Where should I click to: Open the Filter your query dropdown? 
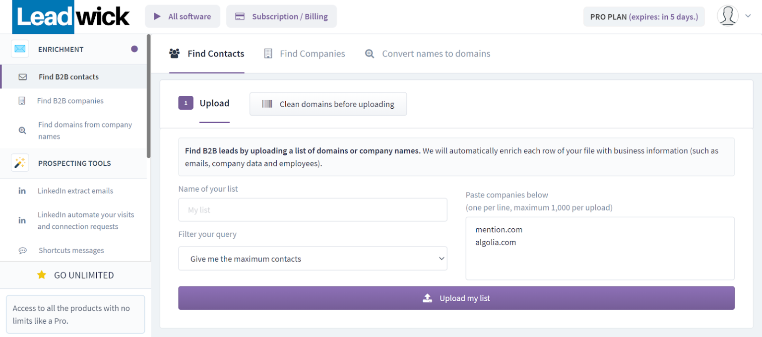(313, 259)
